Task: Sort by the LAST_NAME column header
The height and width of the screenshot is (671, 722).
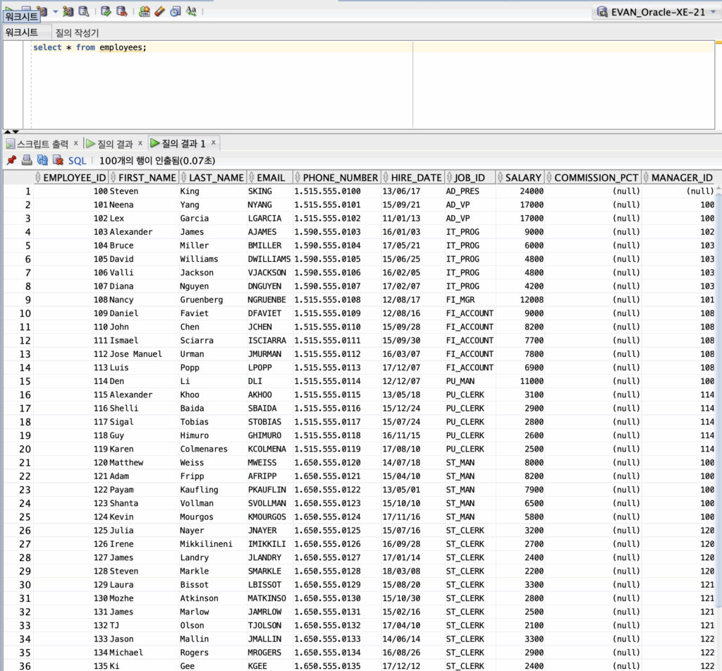Action: pos(213,177)
